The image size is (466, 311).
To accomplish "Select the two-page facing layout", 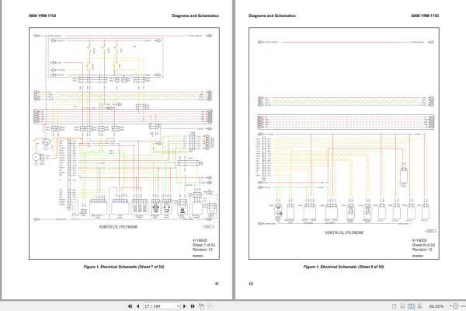I will (x=411, y=306).
